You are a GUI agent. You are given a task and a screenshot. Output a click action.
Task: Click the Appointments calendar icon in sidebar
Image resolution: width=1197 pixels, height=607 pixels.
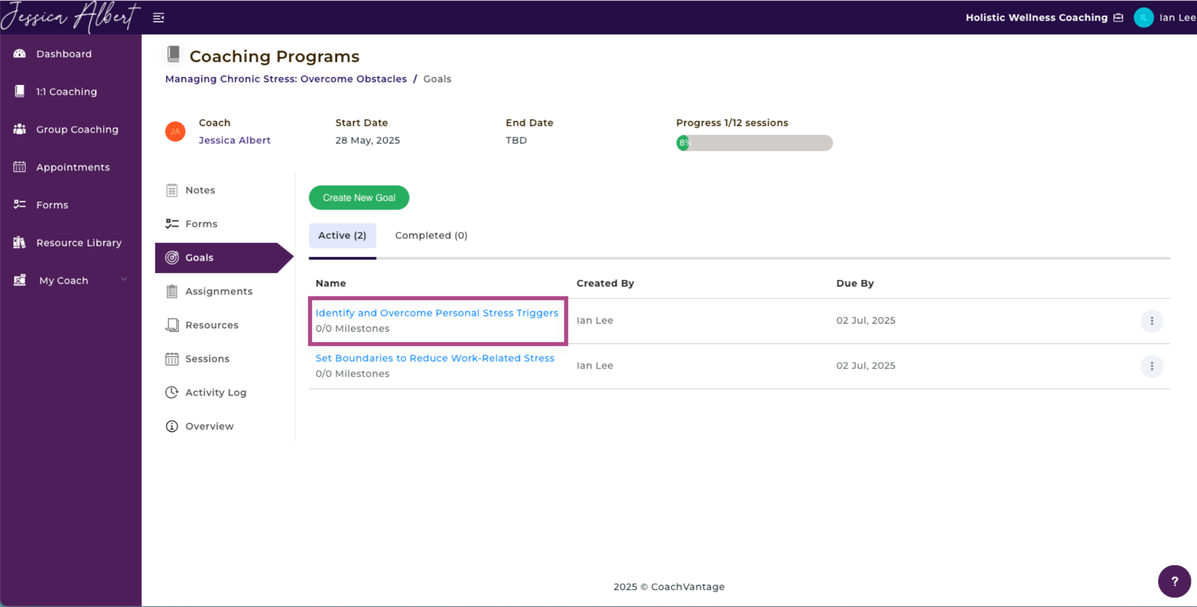pos(20,167)
